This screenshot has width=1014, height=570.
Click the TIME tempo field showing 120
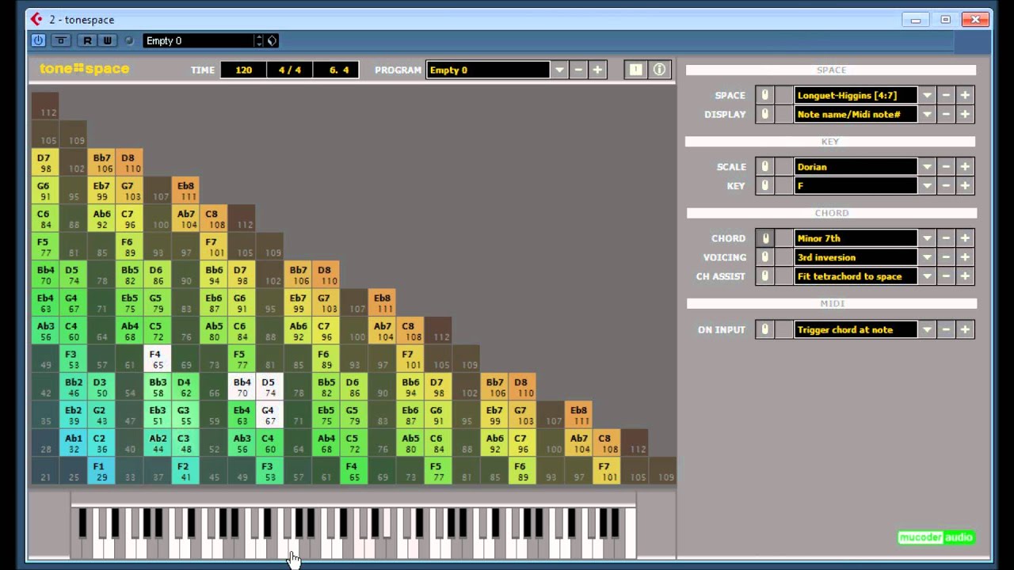243,70
